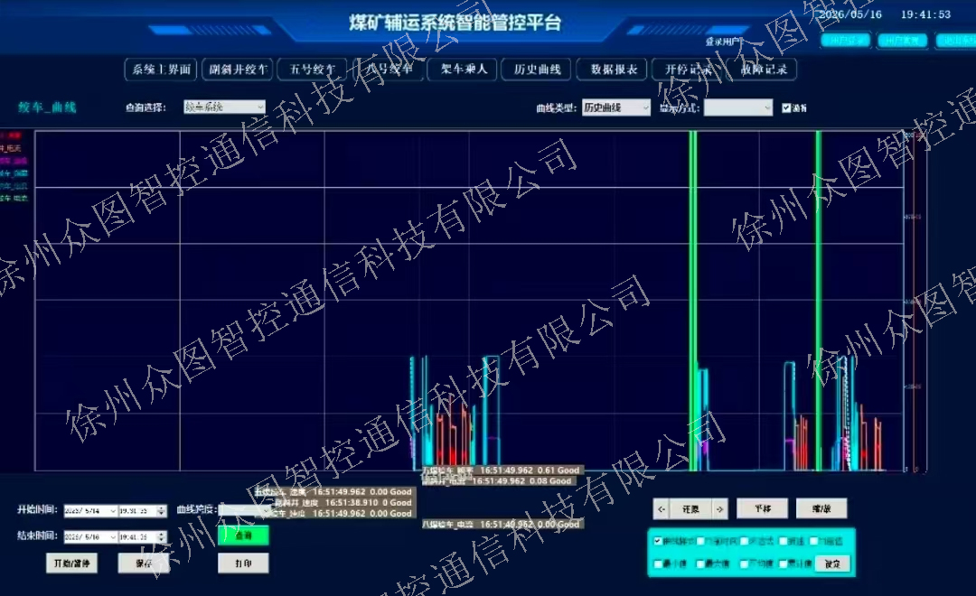Open the 系统主界面 tab

[161, 69]
